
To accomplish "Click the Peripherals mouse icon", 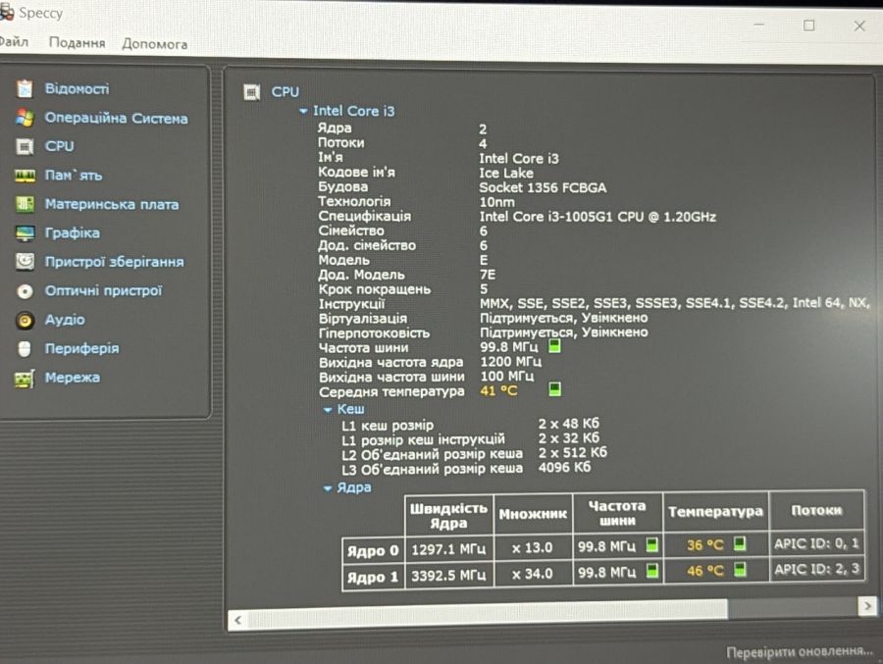I will (x=25, y=348).
